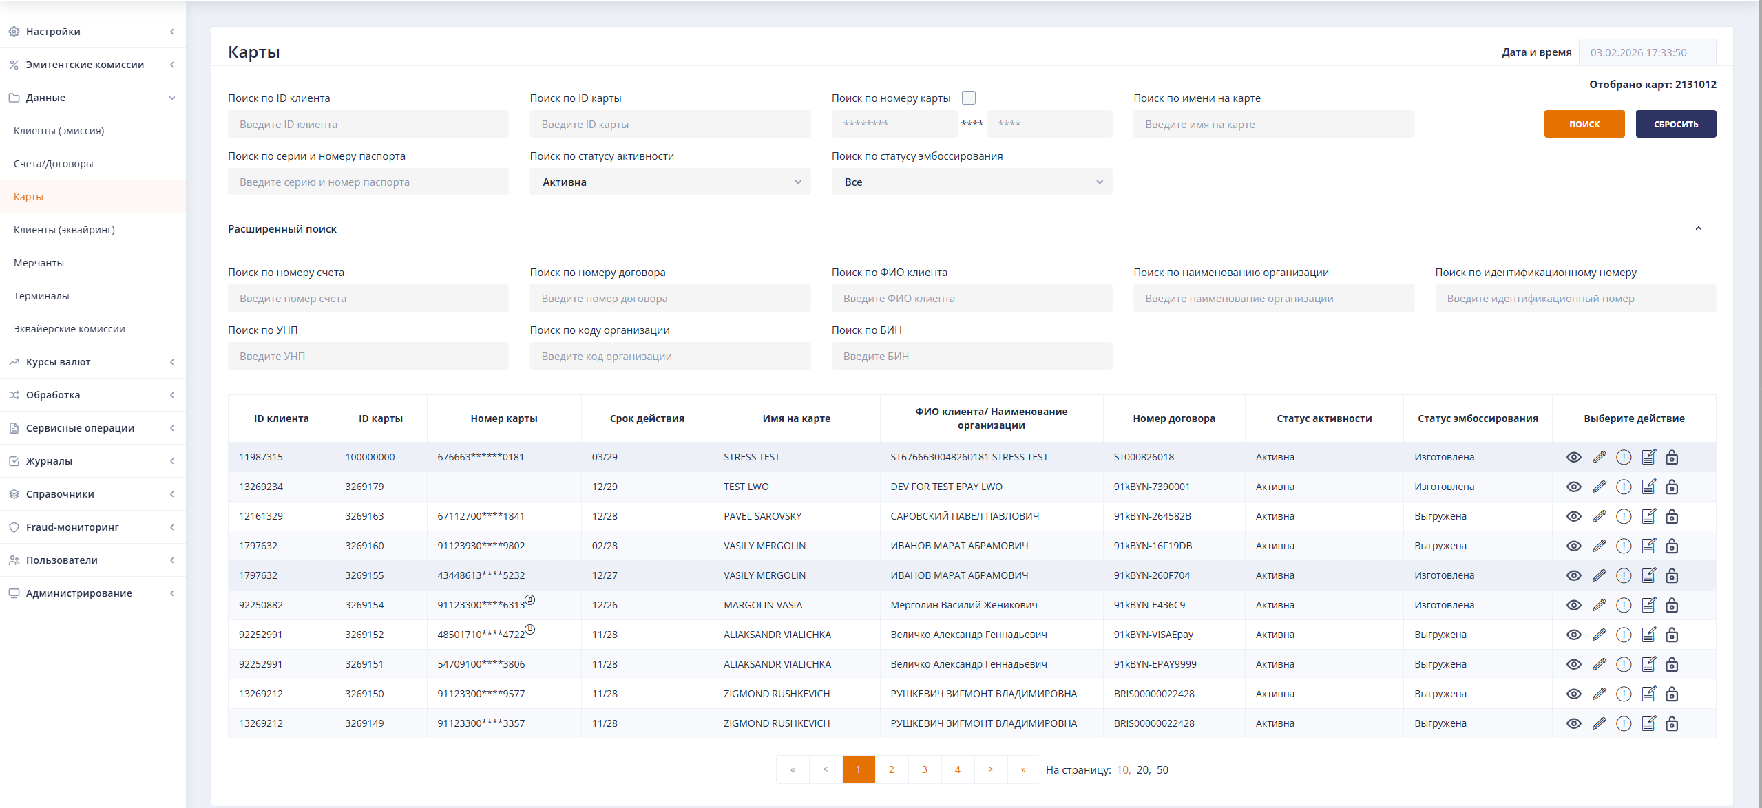Viewport: 1762px width, 808px height.
Task: Go to page 3 in pagination
Action: coord(924,769)
